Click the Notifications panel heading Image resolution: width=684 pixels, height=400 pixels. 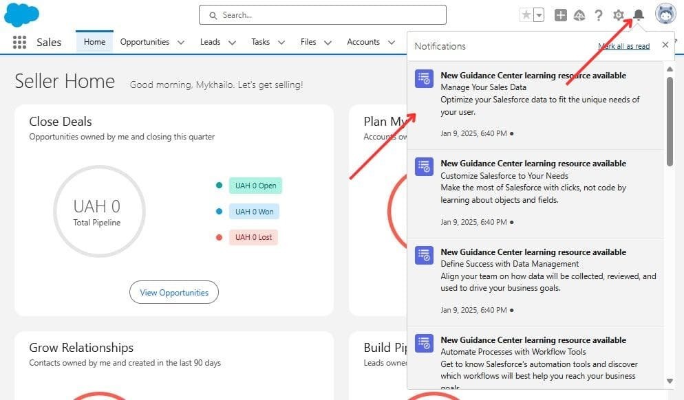[440, 46]
